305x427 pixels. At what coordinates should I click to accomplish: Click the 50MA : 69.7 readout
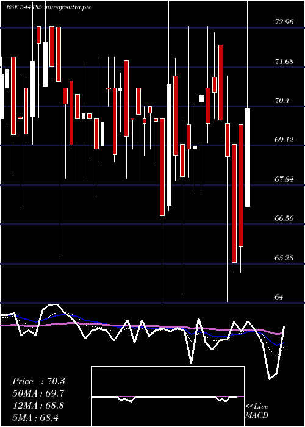pyautogui.click(x=38, y=393)
